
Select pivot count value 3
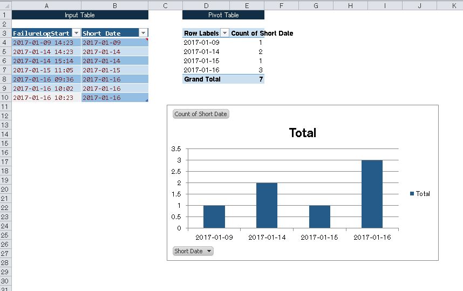click(x=247, y=70)
